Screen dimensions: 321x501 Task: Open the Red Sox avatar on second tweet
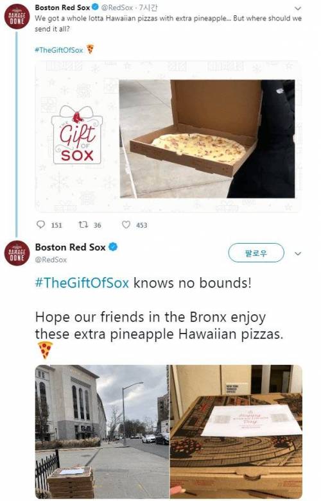(17, 253)
